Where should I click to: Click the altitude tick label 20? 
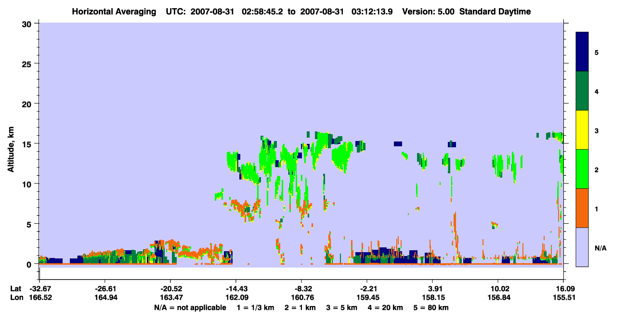click(28, 103)
